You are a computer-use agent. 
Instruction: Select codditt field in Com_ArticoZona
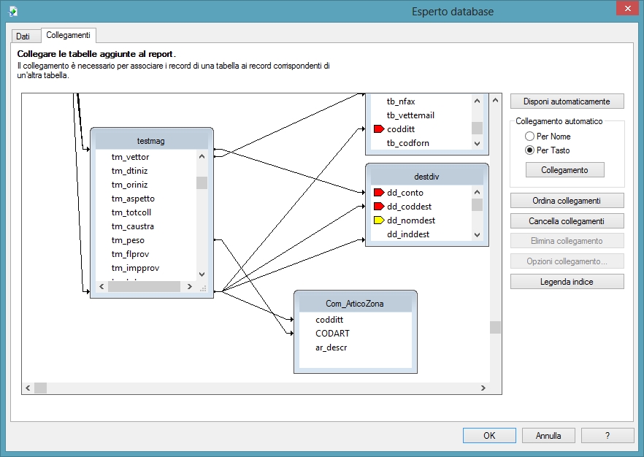click(x=329, y=320)
